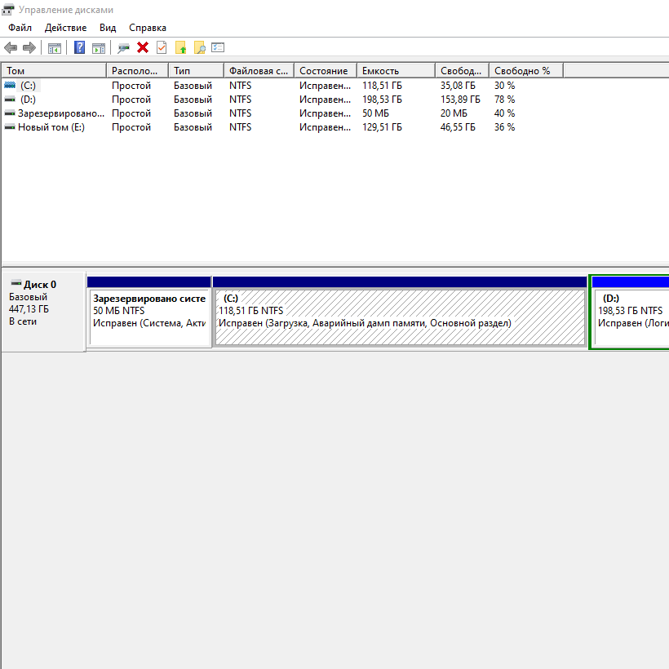Click the Диск 0 disk icon
This screenshot has width=669, height=669.
16,283
